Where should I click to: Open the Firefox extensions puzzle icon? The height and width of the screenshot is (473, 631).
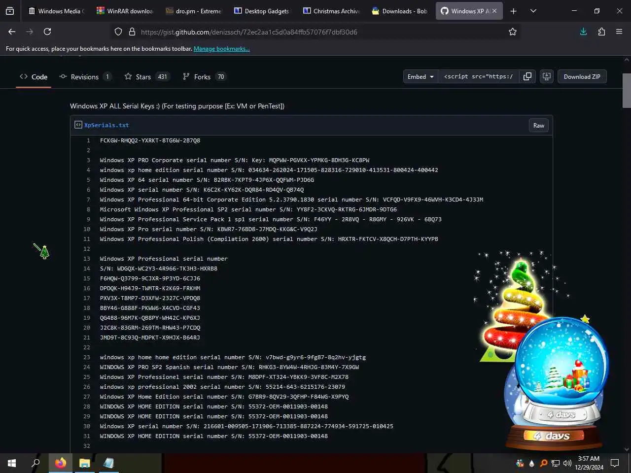(601, 32)
